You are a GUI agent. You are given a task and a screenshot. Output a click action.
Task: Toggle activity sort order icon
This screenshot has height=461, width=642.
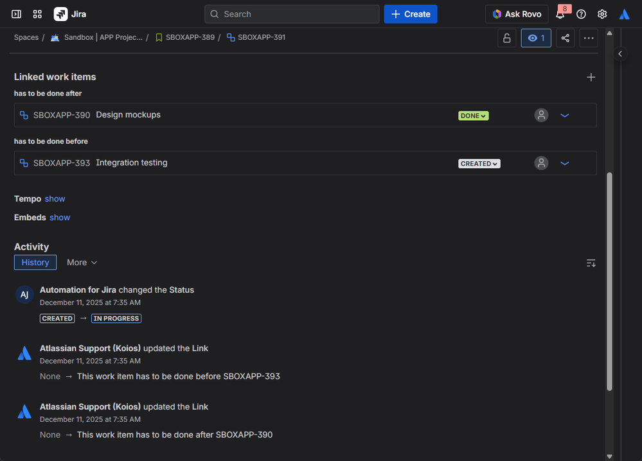coord(591,263)
